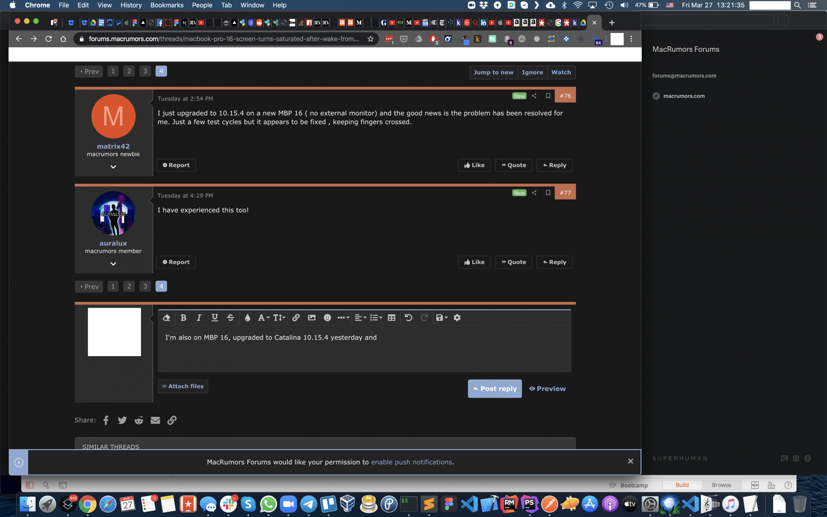Image resolution: width=827 pixels, height=517 pixels.
Task: Go to page 2 in bottom pagination
Action: click(x=129, y=286)
